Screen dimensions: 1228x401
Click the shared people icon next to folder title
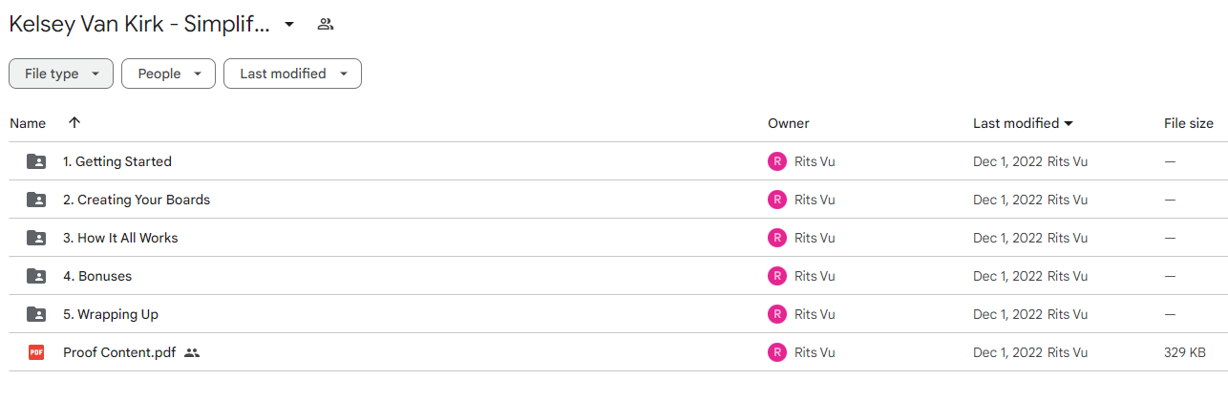[326, 24]
